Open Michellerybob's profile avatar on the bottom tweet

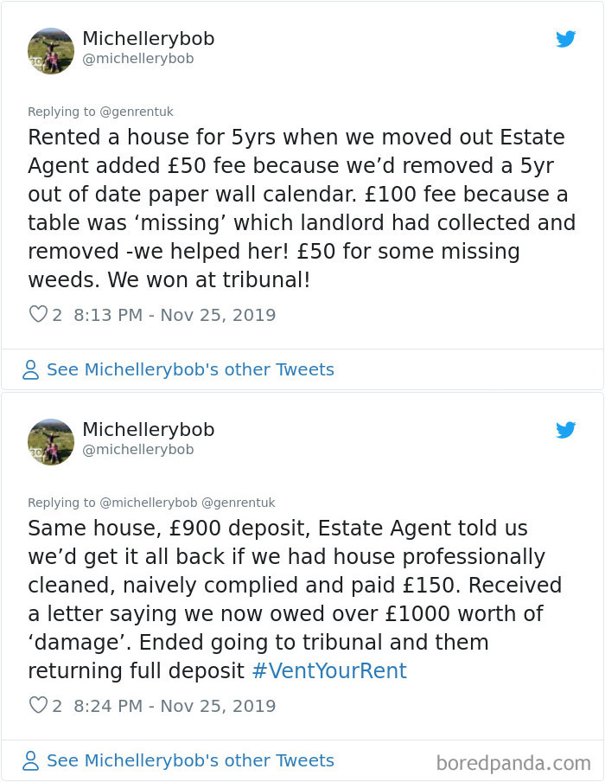click(x=51, y=441)
